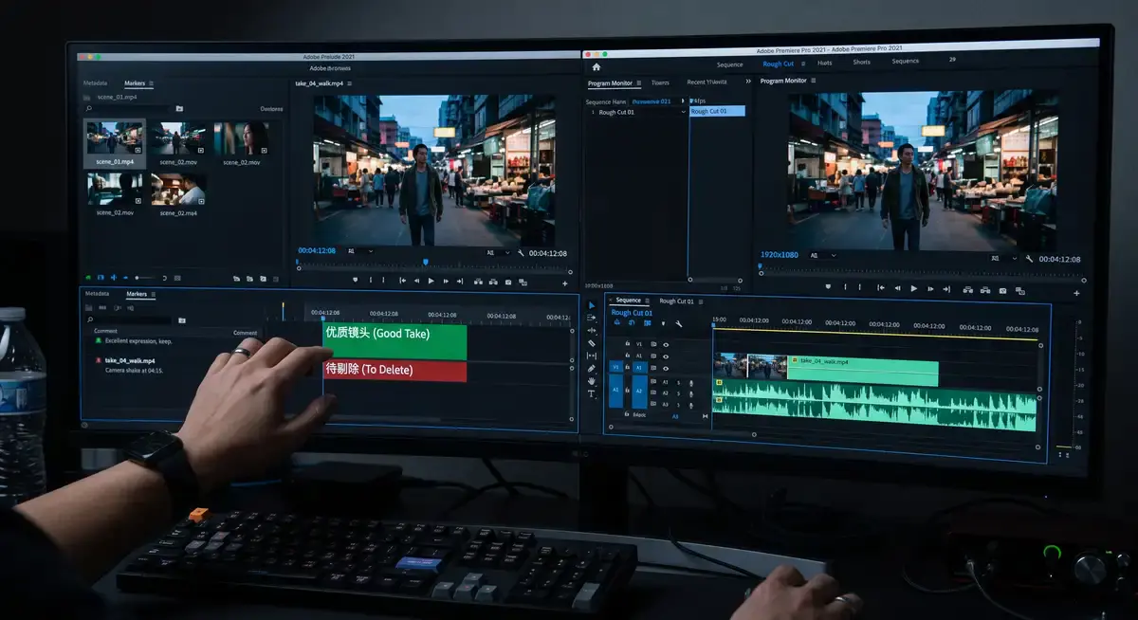
Task: Toggle the topmost video track eye icon
Action: pos(666,345)
